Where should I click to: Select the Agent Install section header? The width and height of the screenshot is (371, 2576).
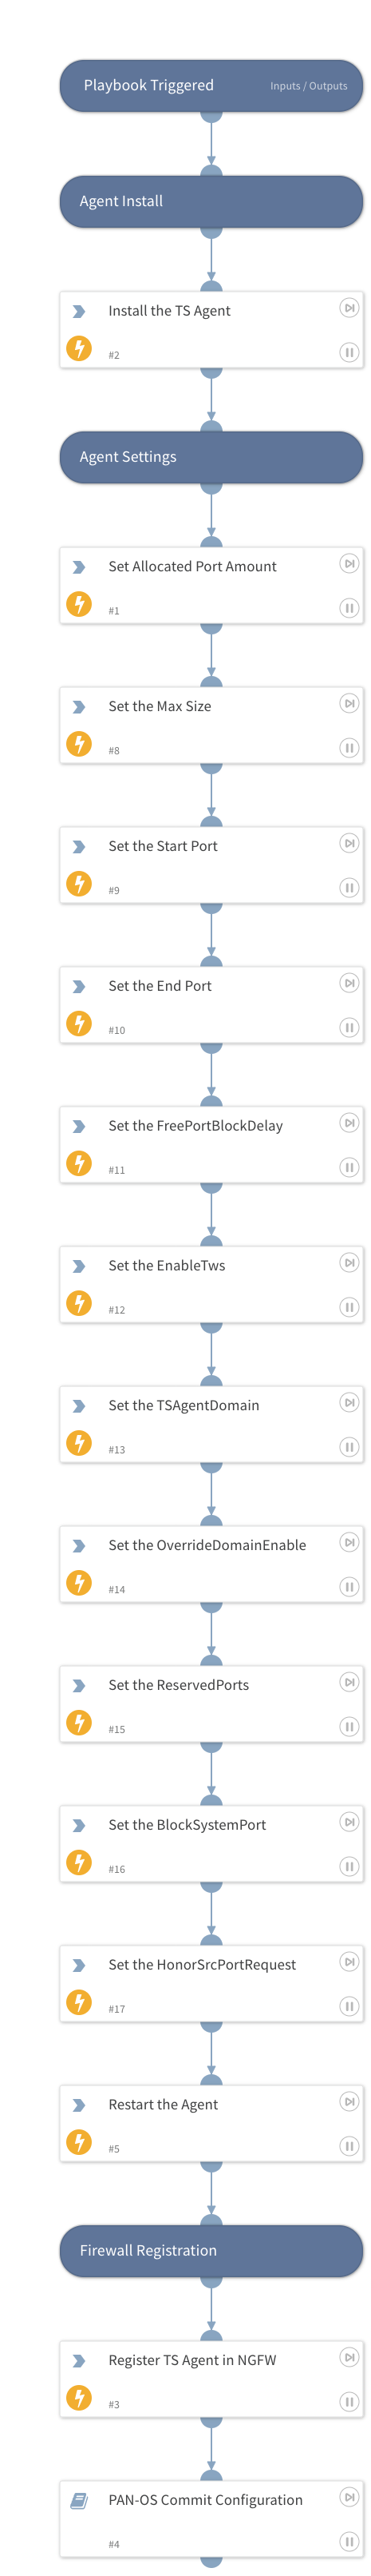tap(211, 202)
